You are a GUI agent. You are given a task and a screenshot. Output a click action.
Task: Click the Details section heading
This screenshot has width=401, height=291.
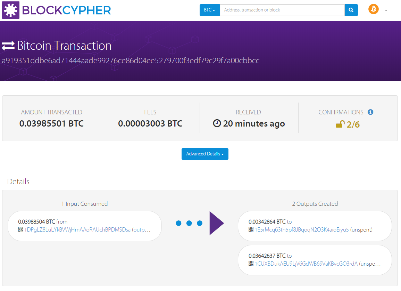pyautogui.click(x=18, y=181)
